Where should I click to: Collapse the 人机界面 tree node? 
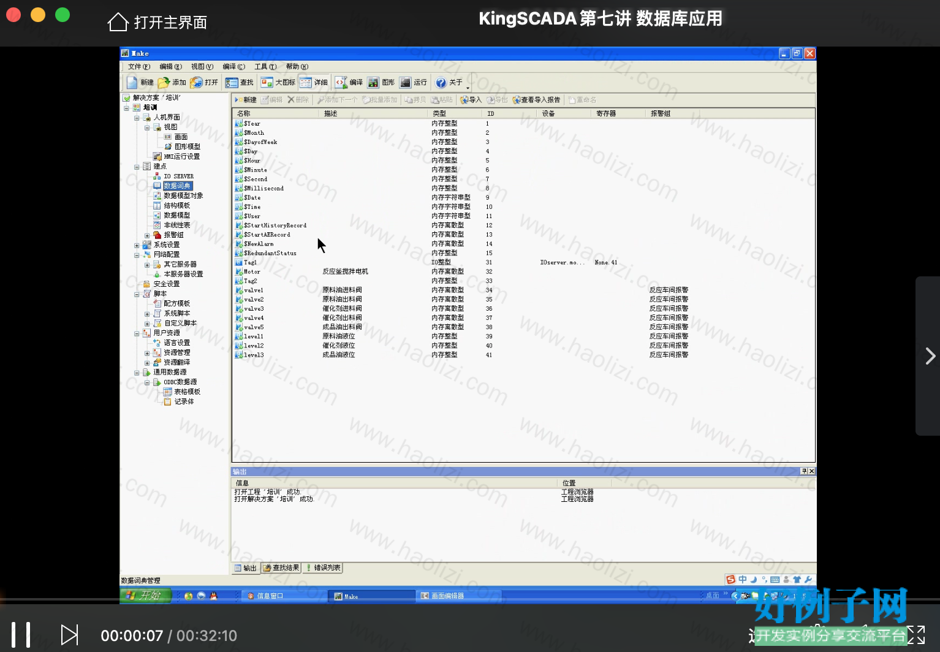tap(137, 117)
